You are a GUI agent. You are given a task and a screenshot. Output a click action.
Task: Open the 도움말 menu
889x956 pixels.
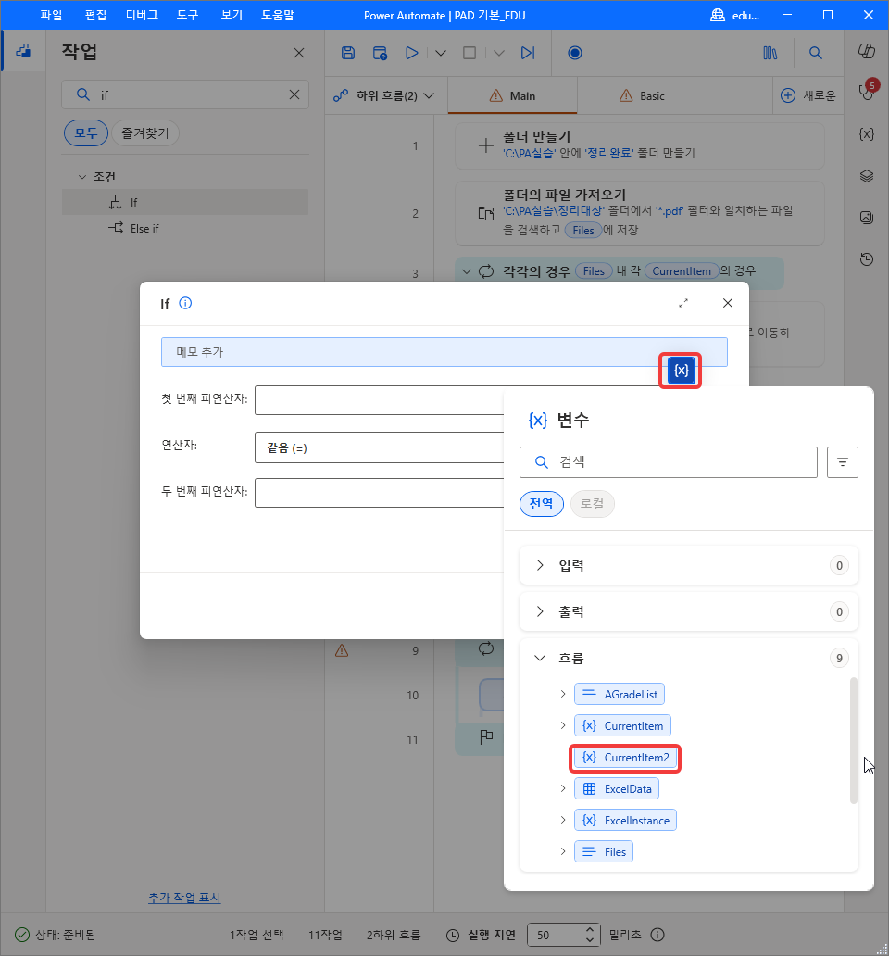tap(278, 15)
